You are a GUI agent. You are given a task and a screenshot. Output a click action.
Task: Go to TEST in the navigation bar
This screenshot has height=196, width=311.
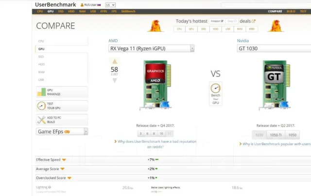click(x=303, y=12)
